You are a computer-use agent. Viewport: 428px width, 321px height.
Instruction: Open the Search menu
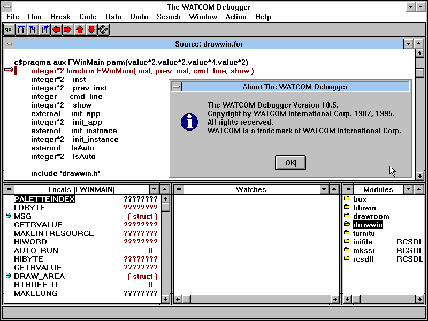pyautogui.click(x=169, y=17)
